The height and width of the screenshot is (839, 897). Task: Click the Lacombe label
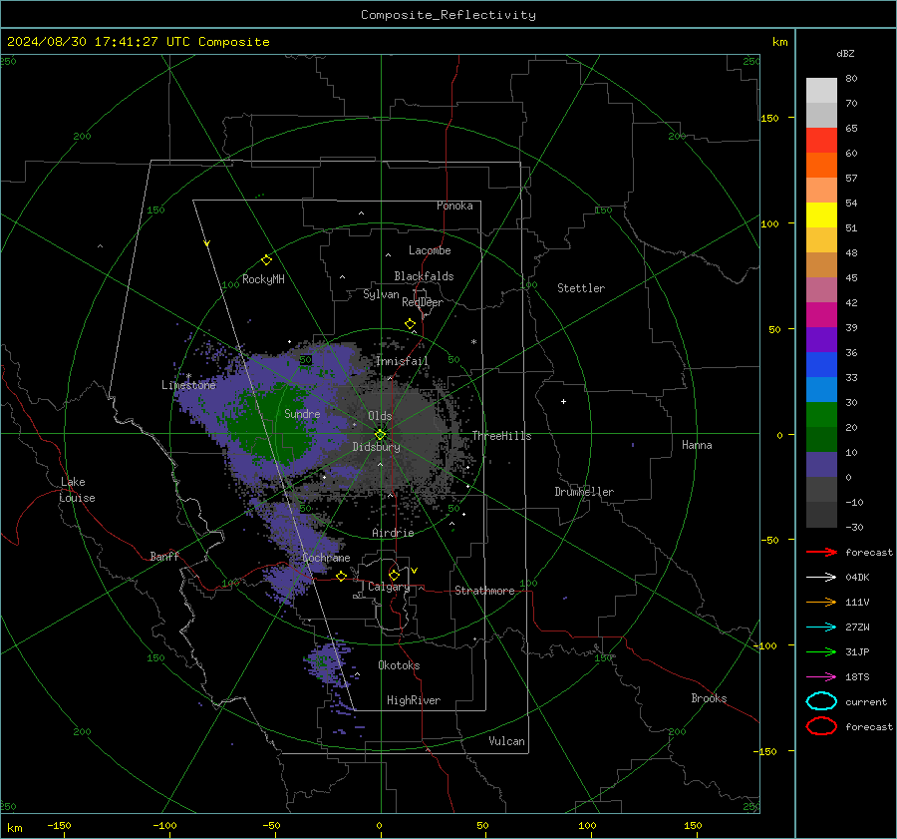[x=430, y=250]
